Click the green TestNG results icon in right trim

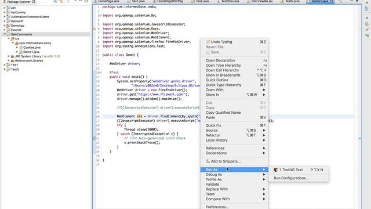click(x=367, y=35)
